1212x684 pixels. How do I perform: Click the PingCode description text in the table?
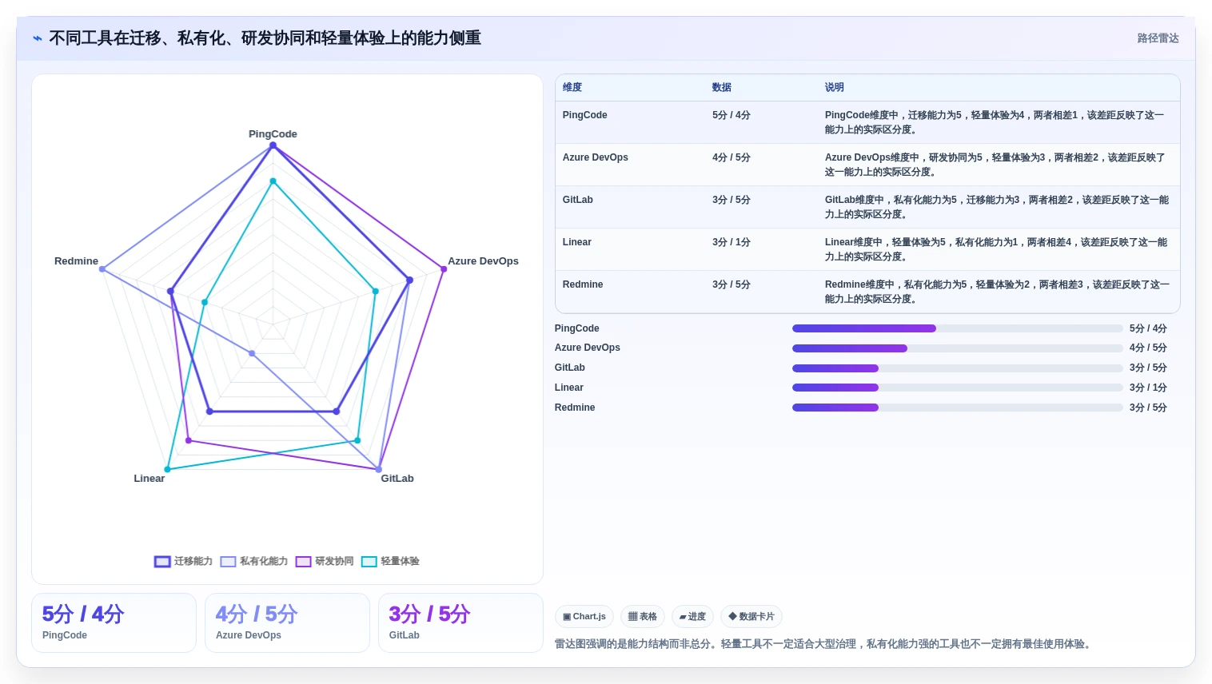(995, 122)
